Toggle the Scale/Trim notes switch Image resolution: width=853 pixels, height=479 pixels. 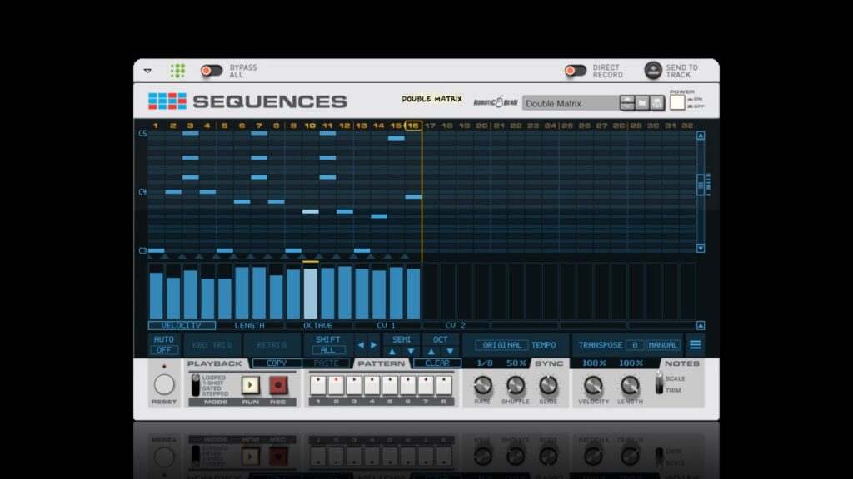point(659,383)
